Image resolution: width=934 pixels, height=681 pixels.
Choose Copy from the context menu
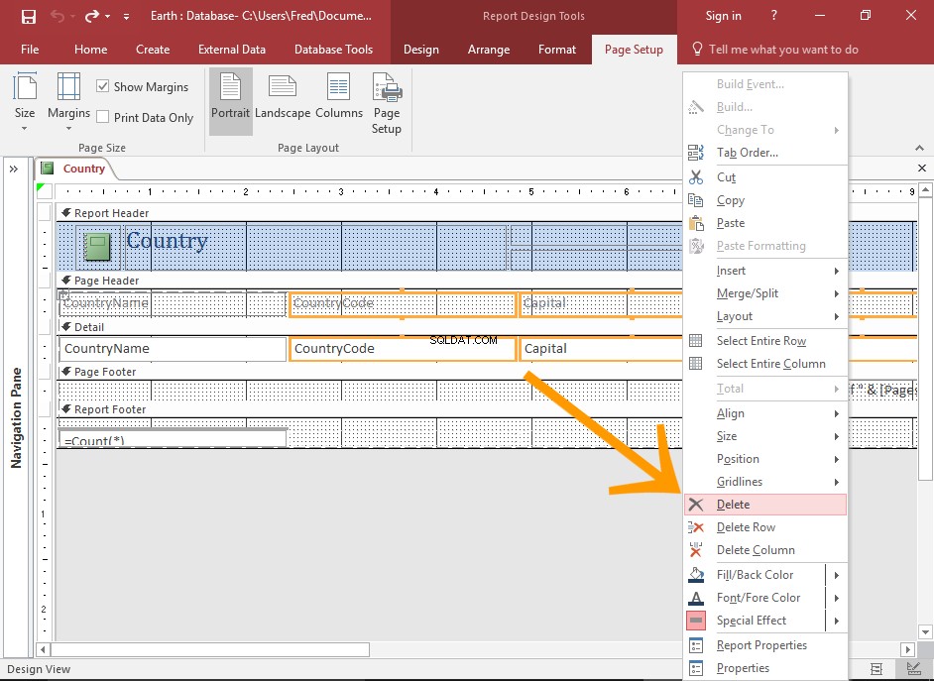coord(764,200)
